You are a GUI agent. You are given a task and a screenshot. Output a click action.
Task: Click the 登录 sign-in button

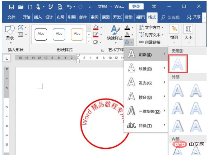click(136, 6)
